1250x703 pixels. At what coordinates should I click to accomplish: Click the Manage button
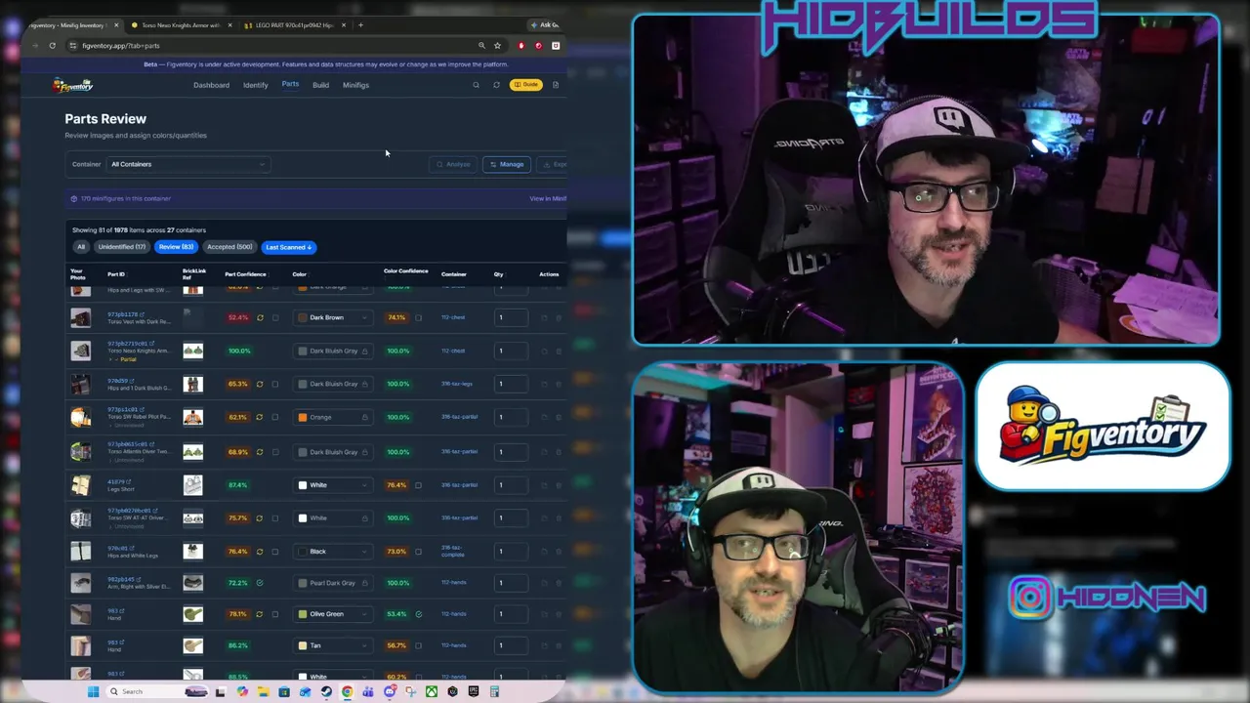[507, 164]
